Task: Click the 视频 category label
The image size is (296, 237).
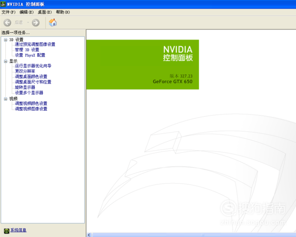Action: click(x=13, y=99)
